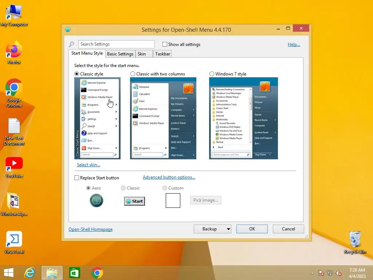This screenshot has height=280, width=373.
Task: Select WindowsAp... desktop file icon
Action: (x=14, y=204)
